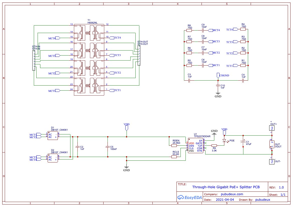
Task: Click the C6 10nF capacitor
Action: [x=203, y=66]
